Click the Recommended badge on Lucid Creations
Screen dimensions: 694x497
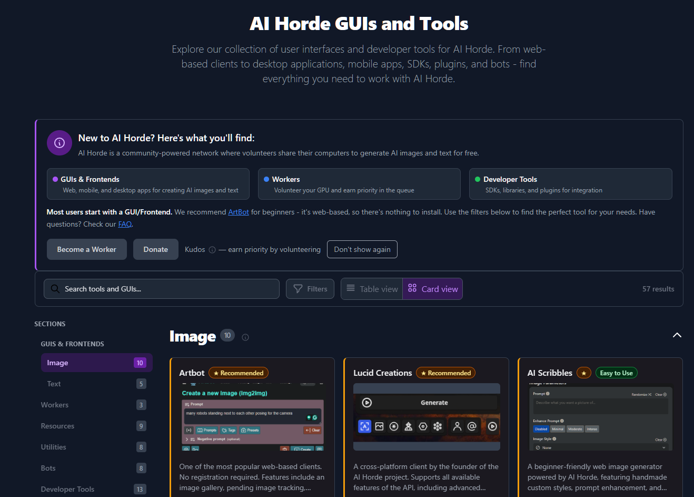point(445,373)
